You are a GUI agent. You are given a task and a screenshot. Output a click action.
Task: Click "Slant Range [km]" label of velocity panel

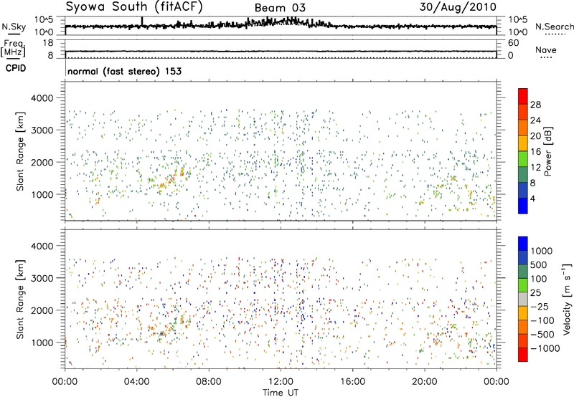coord(20,300)
